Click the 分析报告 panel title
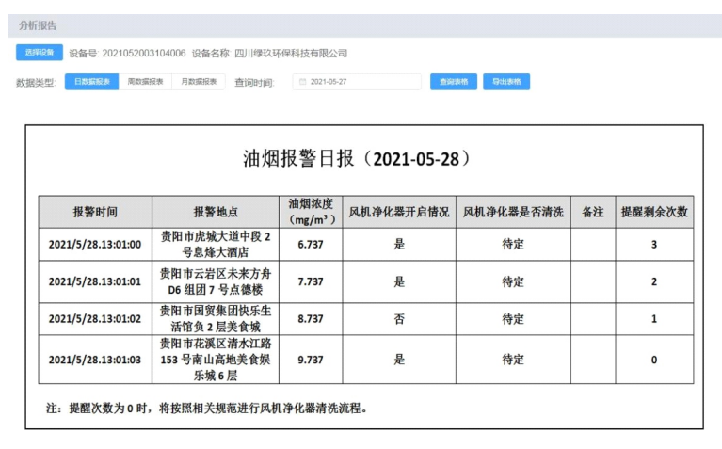 (38, 25)
